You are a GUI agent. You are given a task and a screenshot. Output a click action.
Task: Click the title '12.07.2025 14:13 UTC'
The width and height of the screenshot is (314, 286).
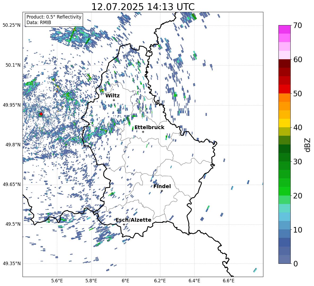(143, 7)
